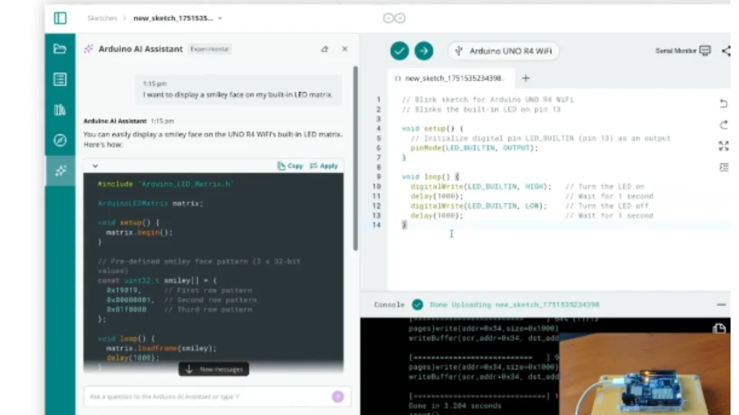Add a new tab with plus icon
The height and width of the screenshot is (415, 739).
coord(526,78)
